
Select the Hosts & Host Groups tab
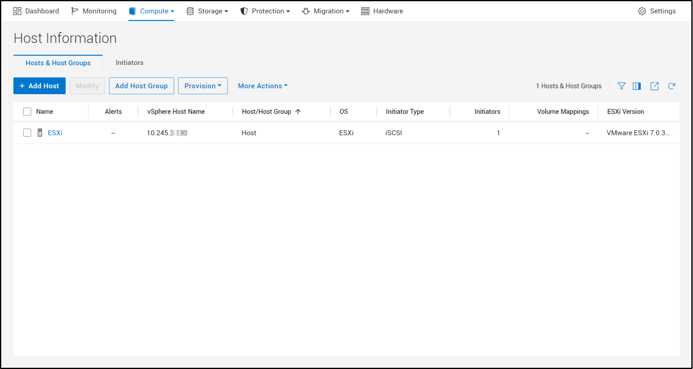point(58,63)
